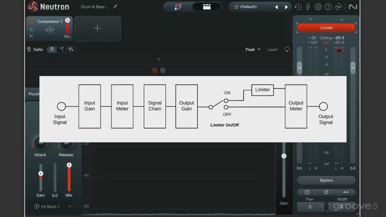The image size is (386, 217).
Task: Adjust the compressor Mix slider handle
Action: [69, 165]
